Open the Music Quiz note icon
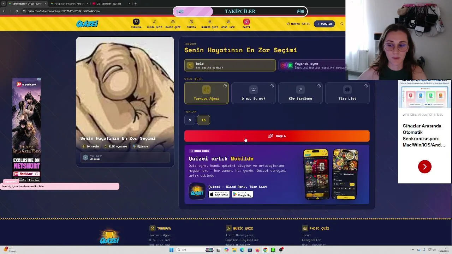The height and width of the screenshot is (254, 452). pos(154,22)
